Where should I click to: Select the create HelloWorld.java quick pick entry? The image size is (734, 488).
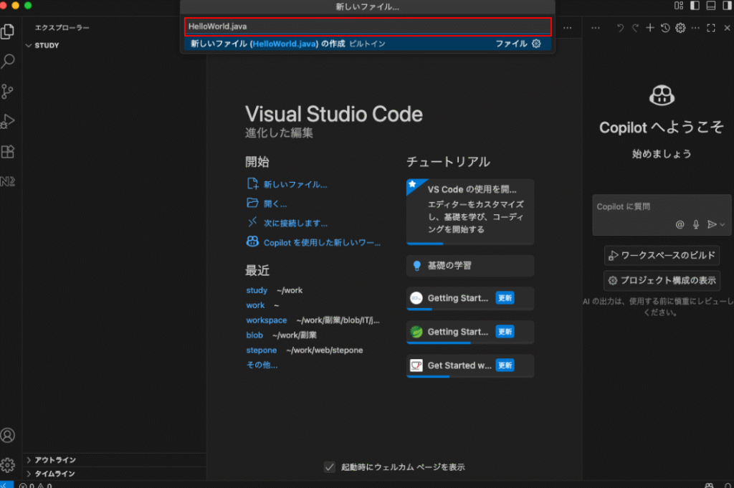368,44
